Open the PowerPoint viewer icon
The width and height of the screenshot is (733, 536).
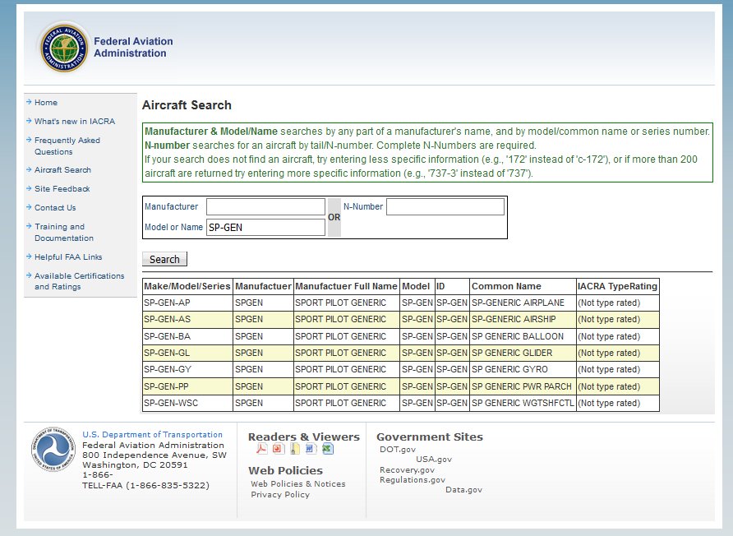click(278, 449)
